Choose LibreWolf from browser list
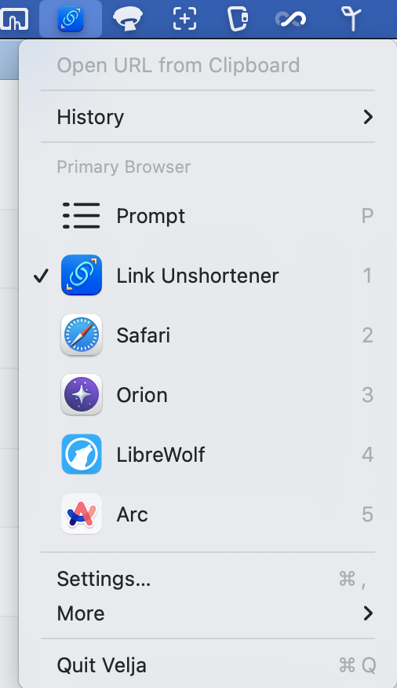This screenshot has width=397, height=688. click(x=208, y=455)
